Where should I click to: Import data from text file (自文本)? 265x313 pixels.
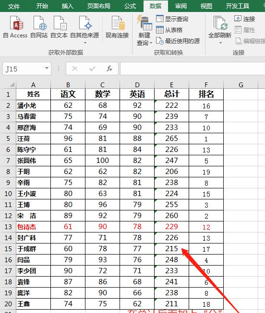pyautogui.click(x=59, y=27)
